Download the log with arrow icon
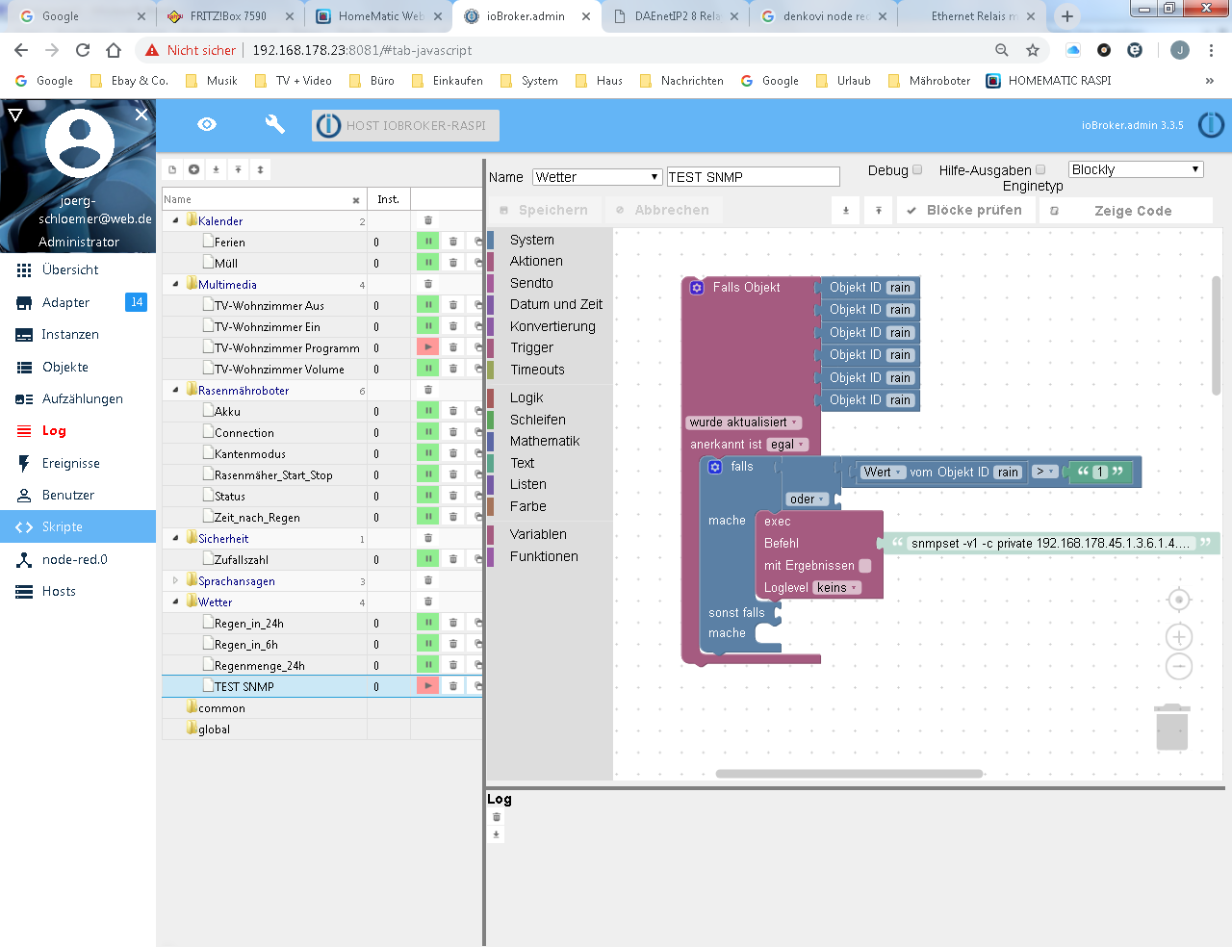This screenshot has width=1232, height=947. [x=497, y=834]
